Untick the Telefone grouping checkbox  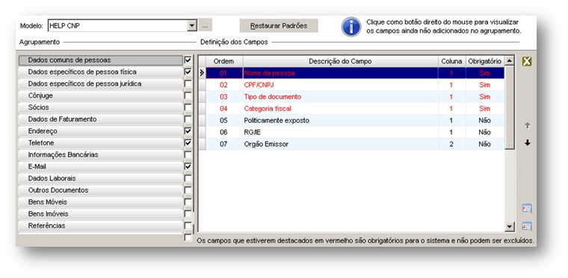tap(188, 143)
